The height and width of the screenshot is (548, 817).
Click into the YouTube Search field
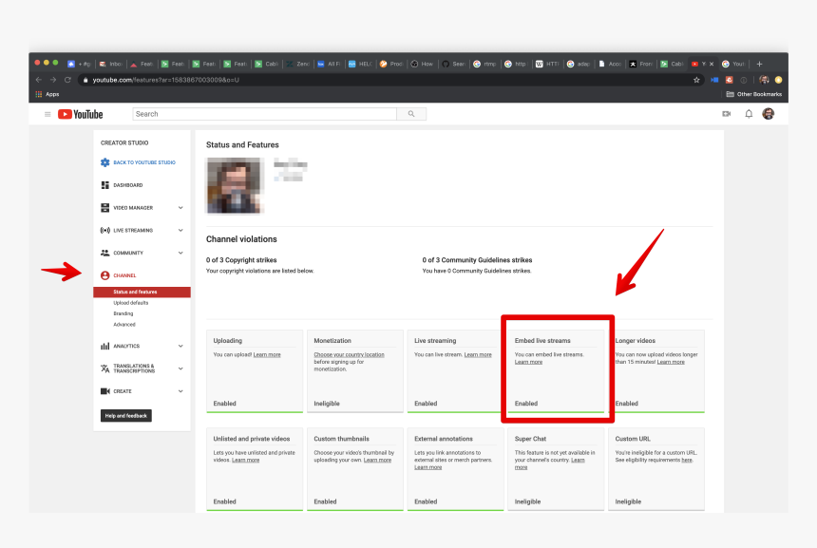[x=265, y=114]
